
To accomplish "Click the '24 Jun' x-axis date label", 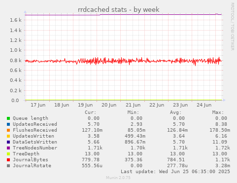I will coord(204,105).
